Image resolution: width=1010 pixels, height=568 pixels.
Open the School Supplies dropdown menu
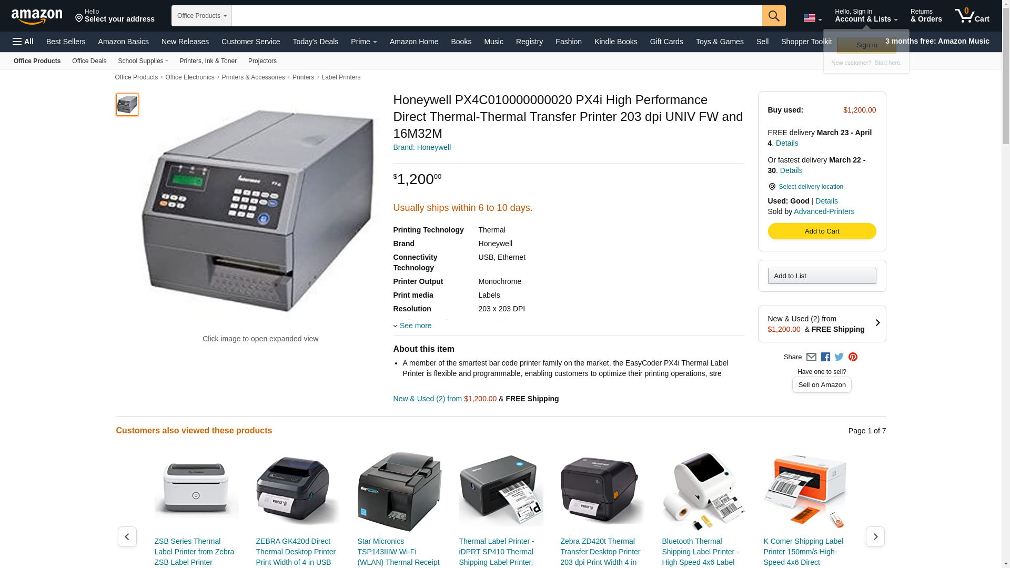click(143, 61)
